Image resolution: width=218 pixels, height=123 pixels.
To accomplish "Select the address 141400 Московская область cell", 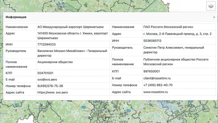I will pos(73,36).
